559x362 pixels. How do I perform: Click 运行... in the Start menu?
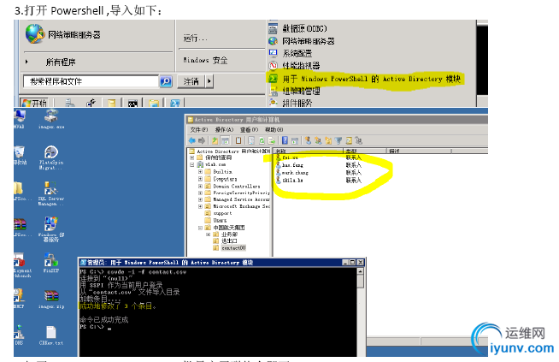195,38
